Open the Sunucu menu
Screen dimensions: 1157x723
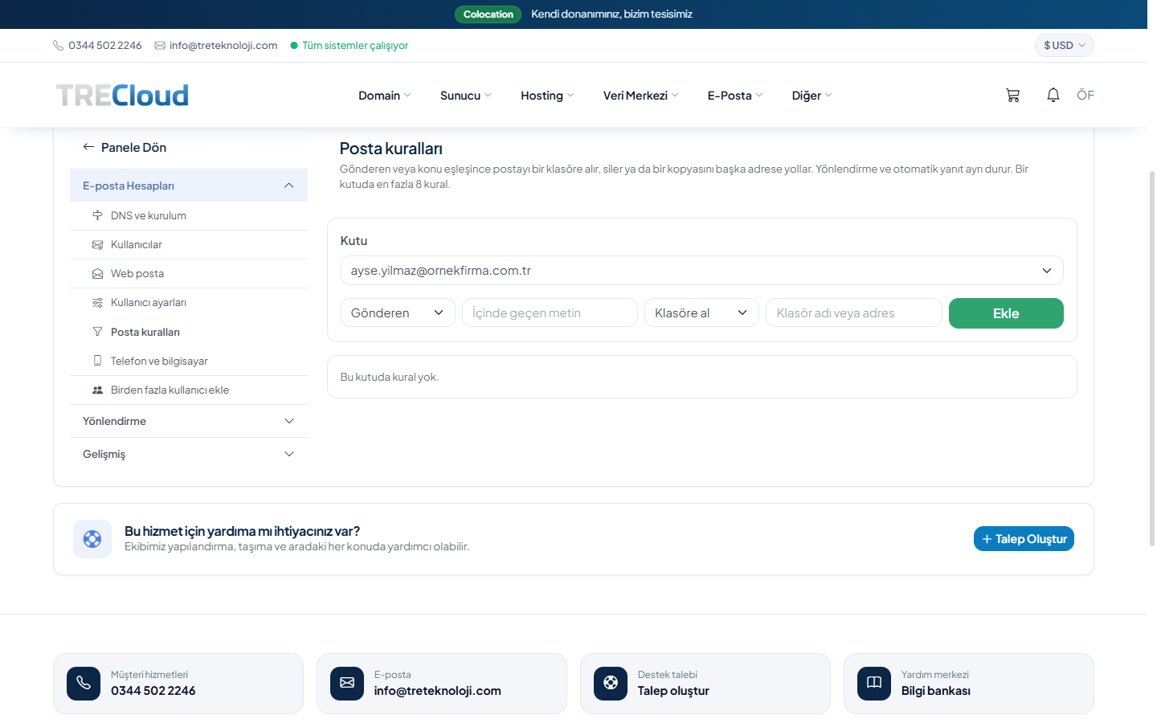pos(466,96)
